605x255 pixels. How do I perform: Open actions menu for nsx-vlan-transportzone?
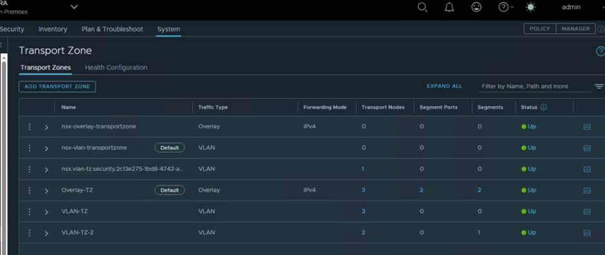[x=30, y=148]
